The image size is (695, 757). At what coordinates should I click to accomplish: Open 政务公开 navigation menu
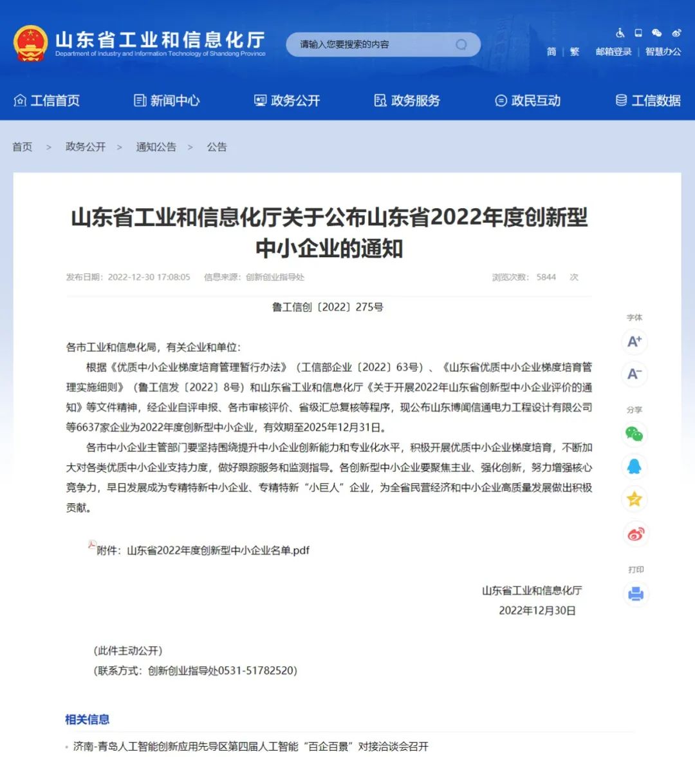pos(287,101)
